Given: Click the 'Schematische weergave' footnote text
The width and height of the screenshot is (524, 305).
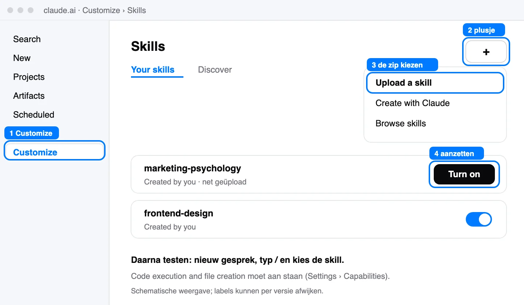Looking at the screenshot, I should point(227,291).
